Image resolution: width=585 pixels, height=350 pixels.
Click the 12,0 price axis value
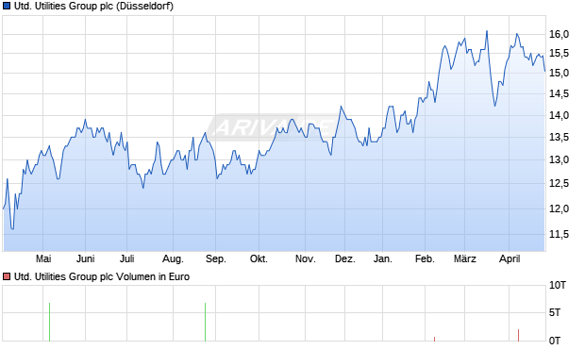coord(559,208)
